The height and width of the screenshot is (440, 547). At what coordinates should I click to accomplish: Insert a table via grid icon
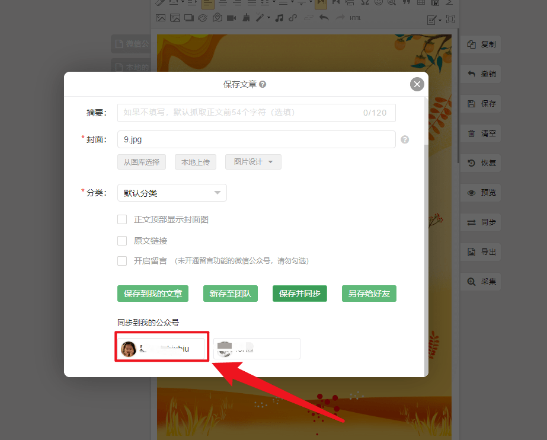(x=421, y=3)
